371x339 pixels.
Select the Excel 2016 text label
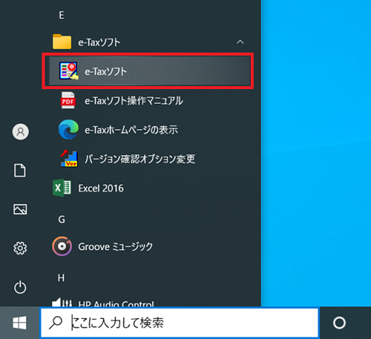101,188
